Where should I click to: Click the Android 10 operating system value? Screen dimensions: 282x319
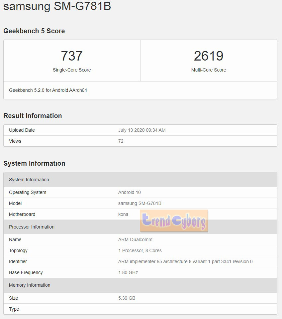[x=130, y=192]
